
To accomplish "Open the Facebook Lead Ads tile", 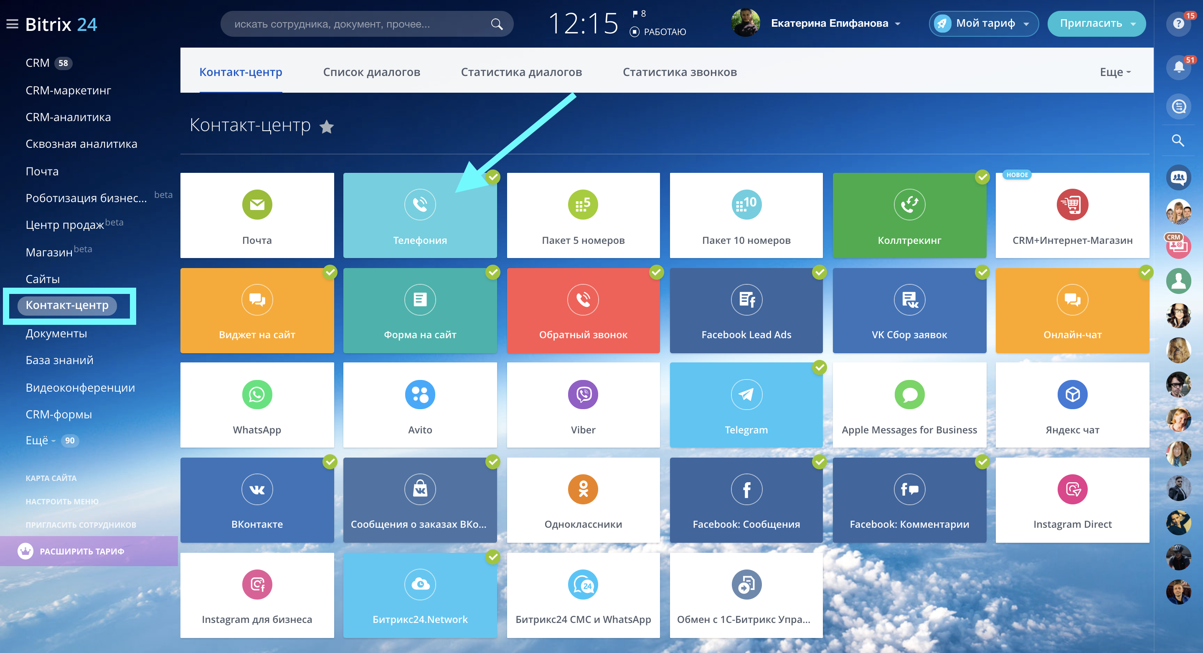I will [746, 310].
